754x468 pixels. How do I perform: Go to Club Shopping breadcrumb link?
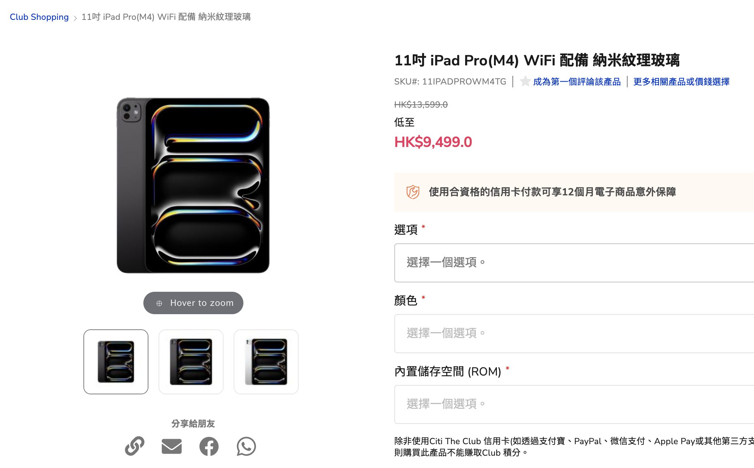[39, 17]
